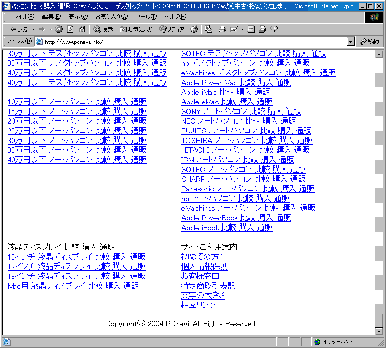Open the ヘルプ(H) menu

tap(176, 17)
